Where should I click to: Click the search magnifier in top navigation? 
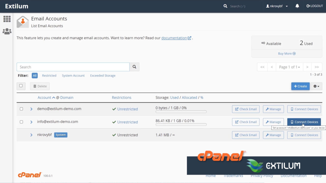(225, 6)
